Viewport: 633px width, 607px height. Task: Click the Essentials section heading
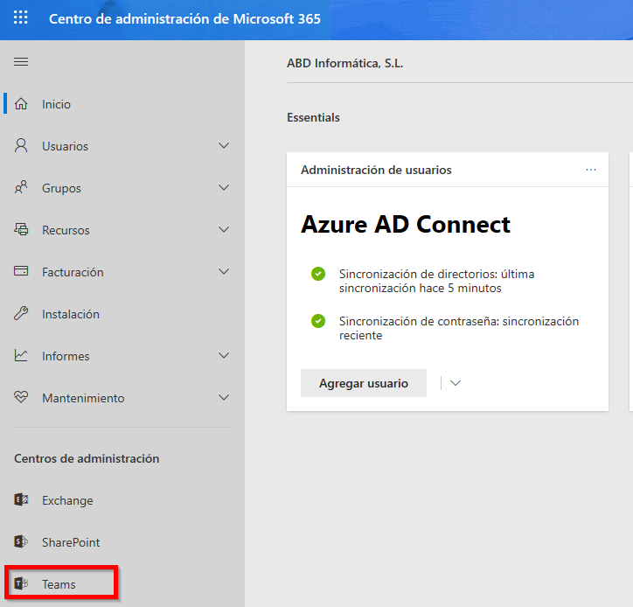coord(313,117)
